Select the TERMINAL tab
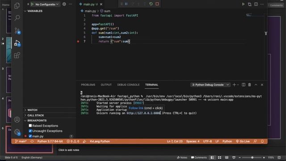The height and width of the screenshot is (161, 286). pyautogui.click(x=151, y=85)
